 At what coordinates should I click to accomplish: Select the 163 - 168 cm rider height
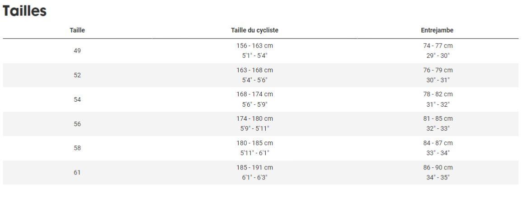254,70
